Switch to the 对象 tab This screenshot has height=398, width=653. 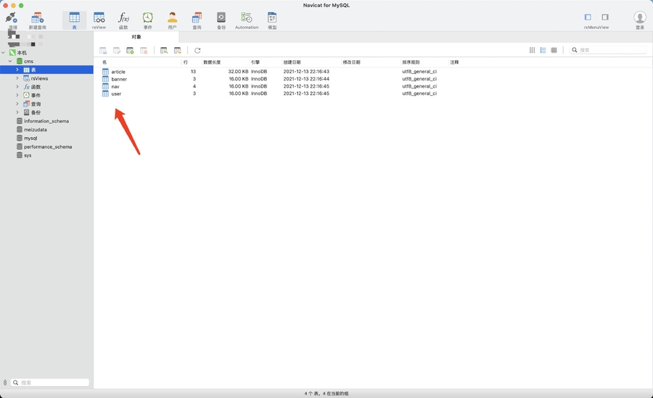136,37
